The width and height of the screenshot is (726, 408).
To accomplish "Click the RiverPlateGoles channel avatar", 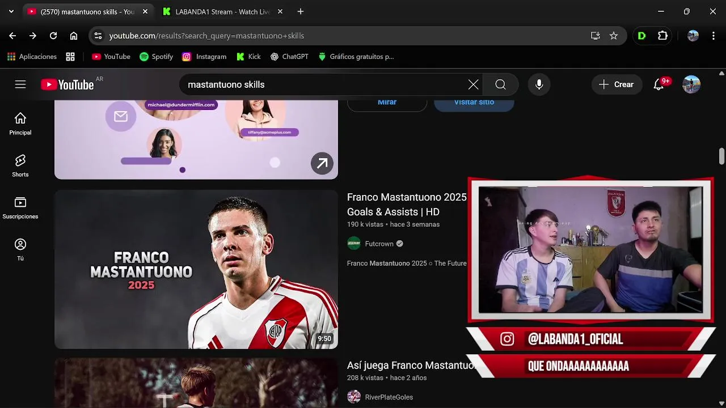I will 354,397.
